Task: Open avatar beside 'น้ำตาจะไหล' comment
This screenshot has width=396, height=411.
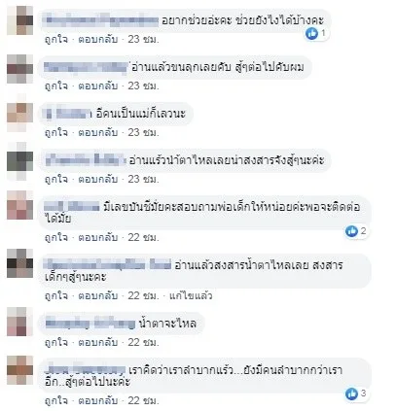Action: tap(20, 322)
